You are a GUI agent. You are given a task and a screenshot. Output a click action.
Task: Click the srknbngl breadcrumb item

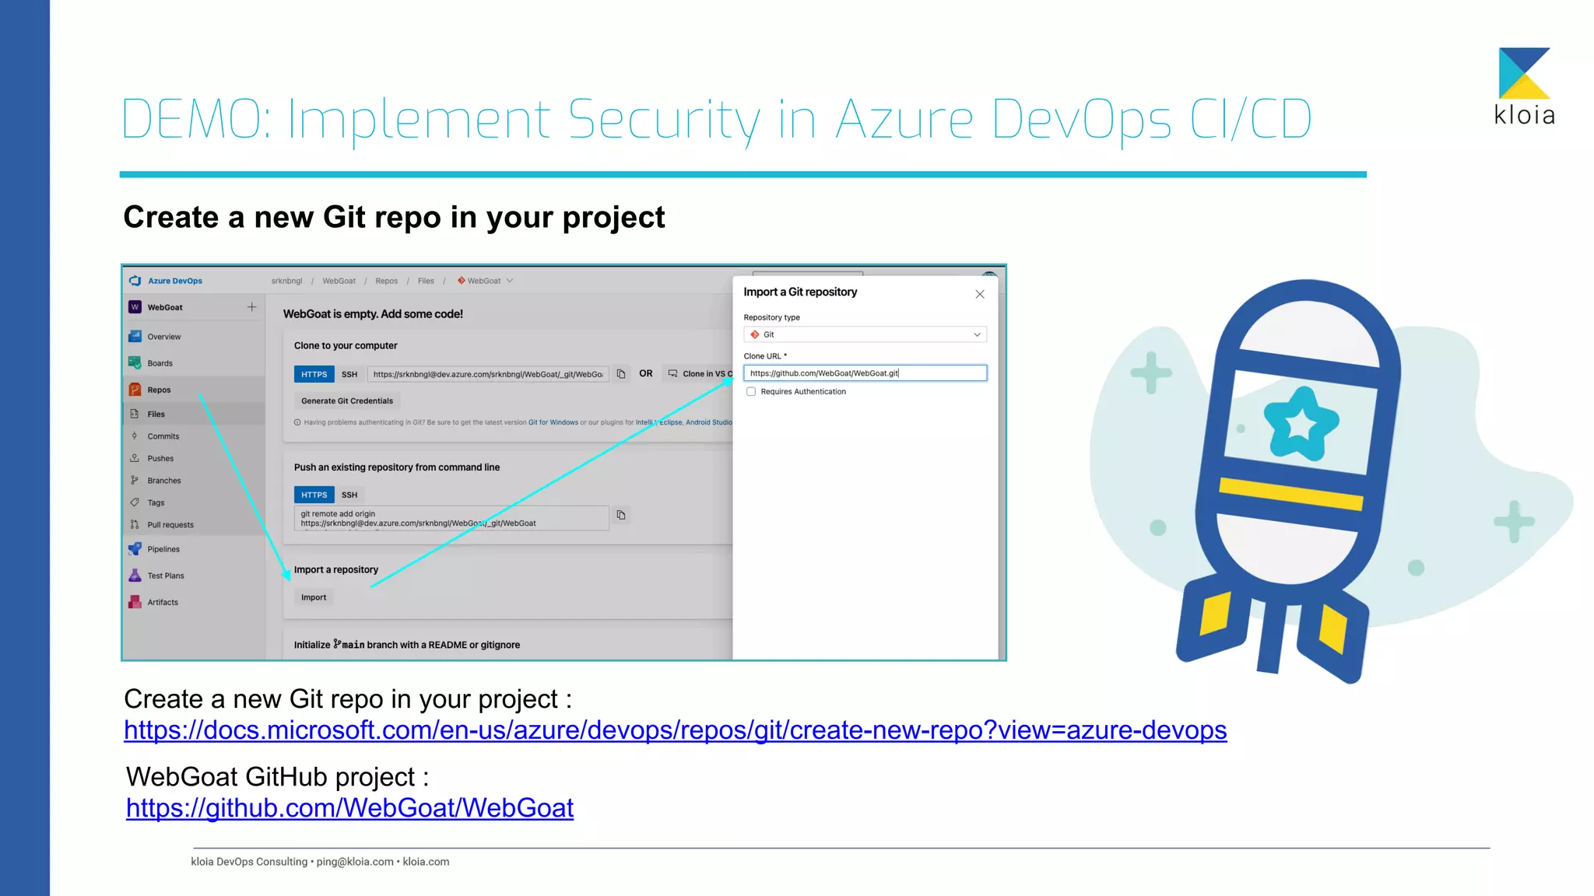pos(286,281)
